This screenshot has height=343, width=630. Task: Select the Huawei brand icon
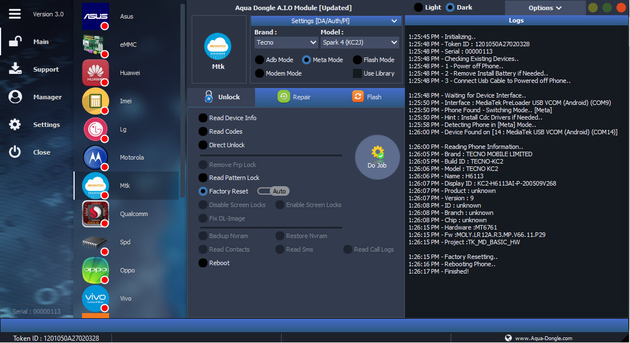(x=96, y=73)
